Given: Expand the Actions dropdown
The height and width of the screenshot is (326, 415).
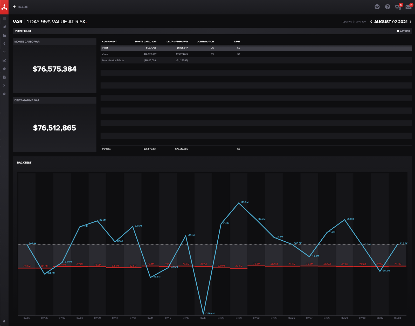Looking at the screenshot, I should click(403, 31).
